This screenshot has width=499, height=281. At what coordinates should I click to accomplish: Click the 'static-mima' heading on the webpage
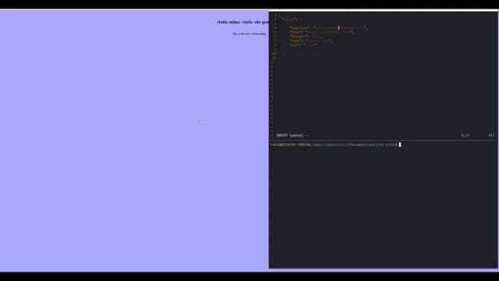[x=243, y=22]
